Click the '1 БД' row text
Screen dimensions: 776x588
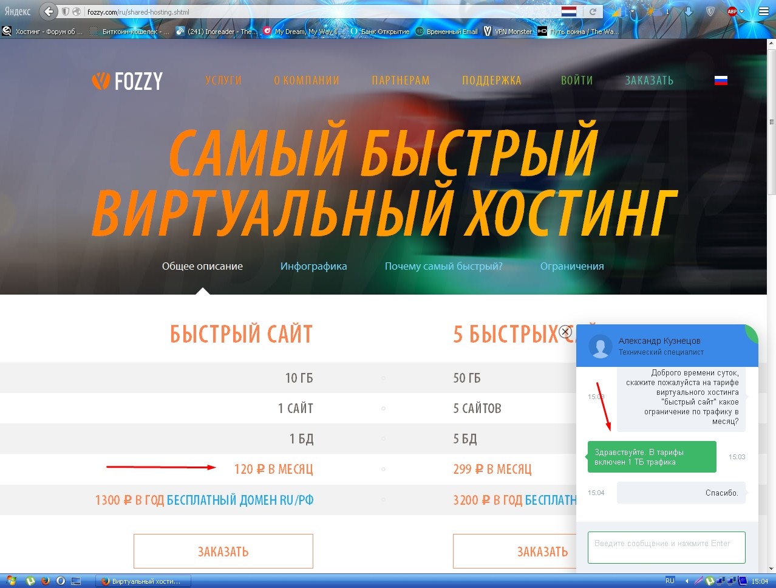302,439
